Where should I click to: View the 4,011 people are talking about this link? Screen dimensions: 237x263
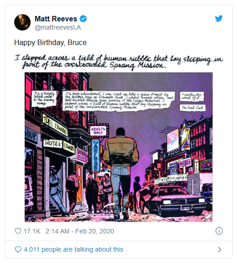(x=74, y=249)
